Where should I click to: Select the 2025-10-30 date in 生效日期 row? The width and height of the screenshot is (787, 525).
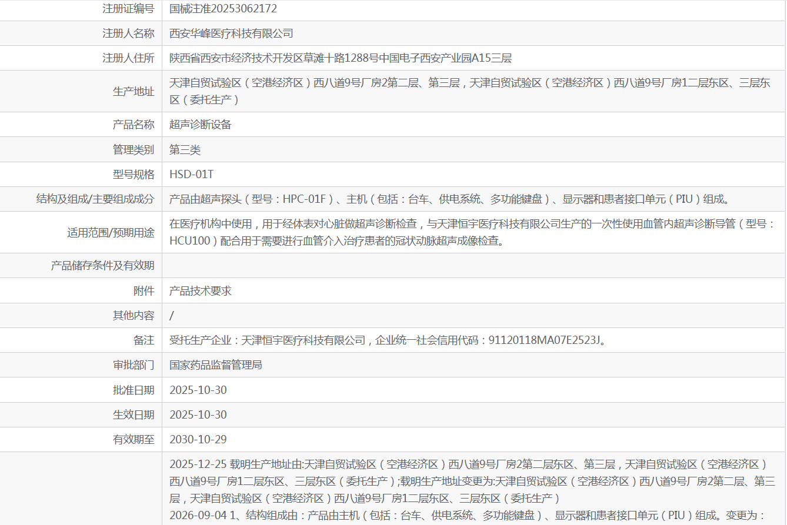(x=198, y=415)
